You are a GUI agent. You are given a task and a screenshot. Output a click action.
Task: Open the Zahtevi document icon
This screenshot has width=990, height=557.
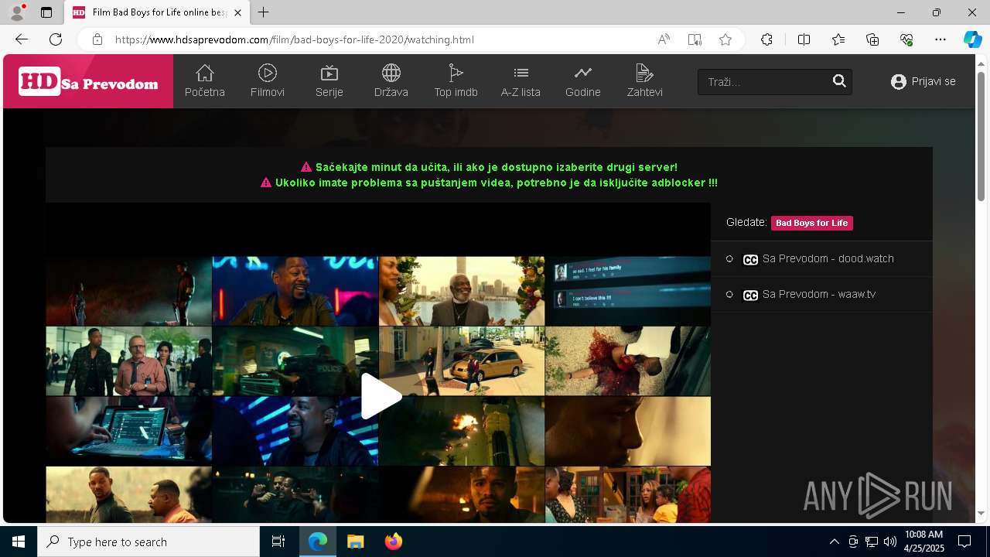point(644,73)
